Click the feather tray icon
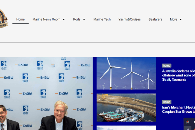This screenshot has width=195, height=130. pyautogui.click(x=188, y=128)
